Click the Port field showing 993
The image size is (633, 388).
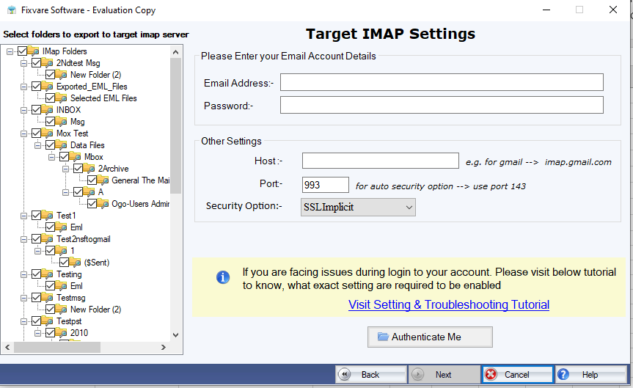pos(326,185)
